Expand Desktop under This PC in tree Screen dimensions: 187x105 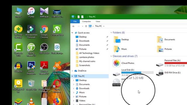[x=74, y=80]
